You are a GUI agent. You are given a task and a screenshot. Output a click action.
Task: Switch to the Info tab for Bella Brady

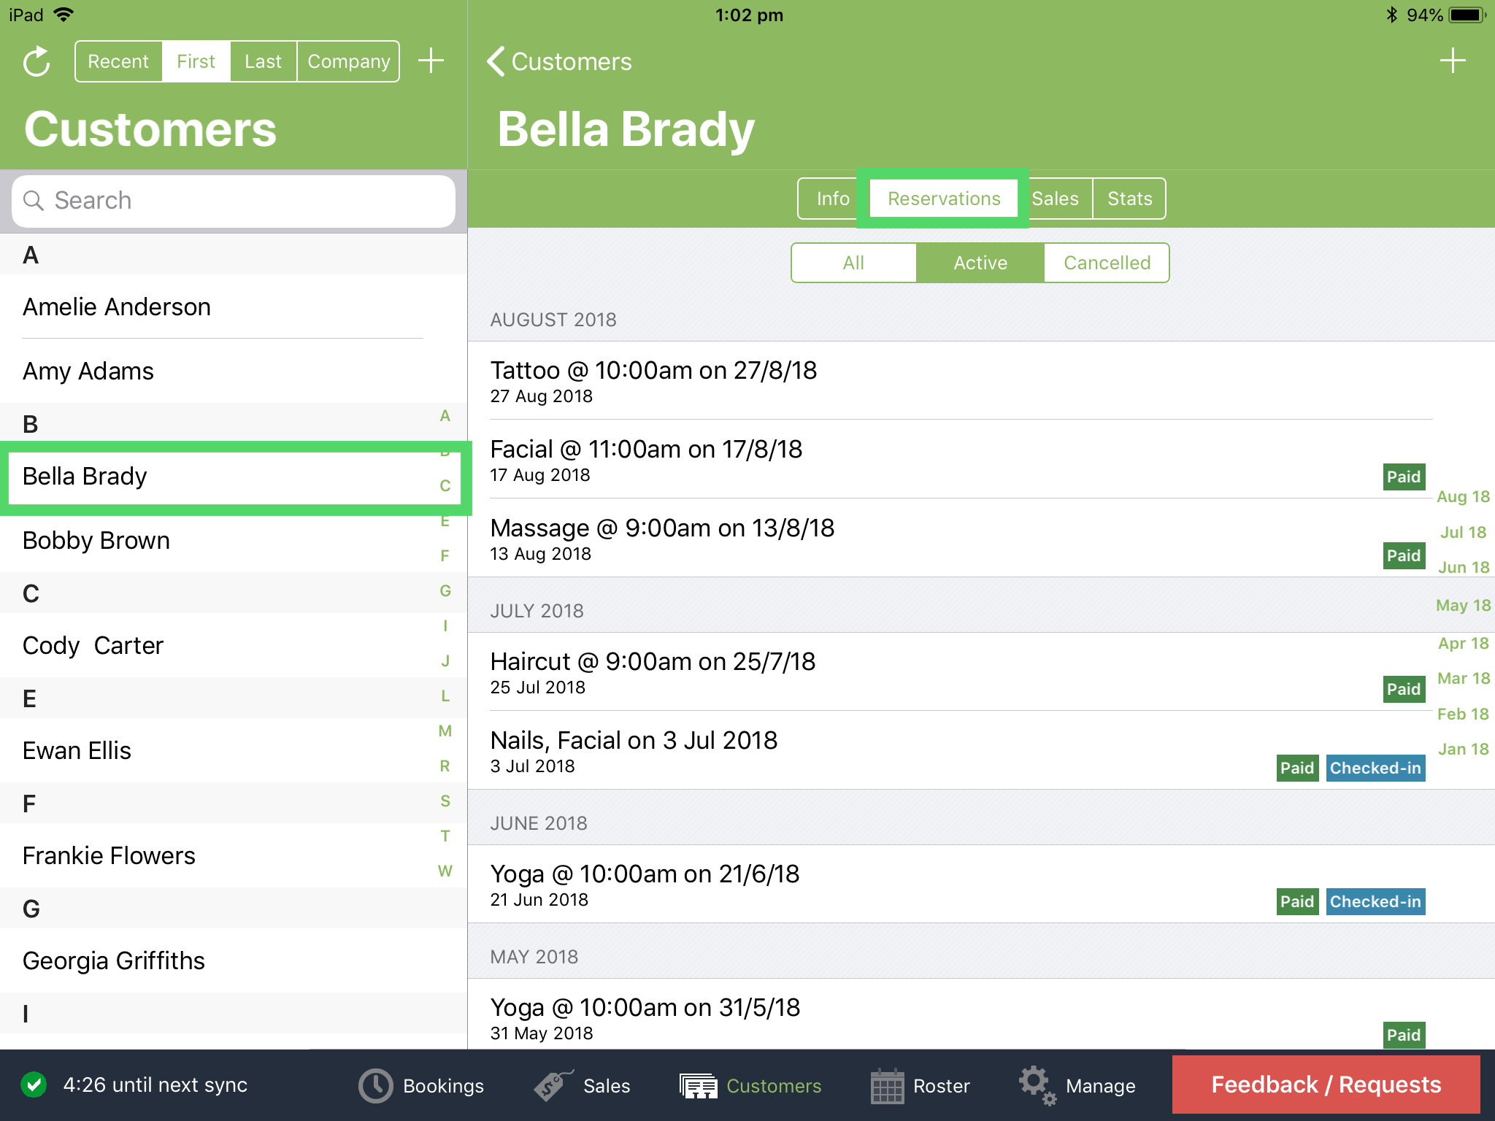click(x=831, y=198)
